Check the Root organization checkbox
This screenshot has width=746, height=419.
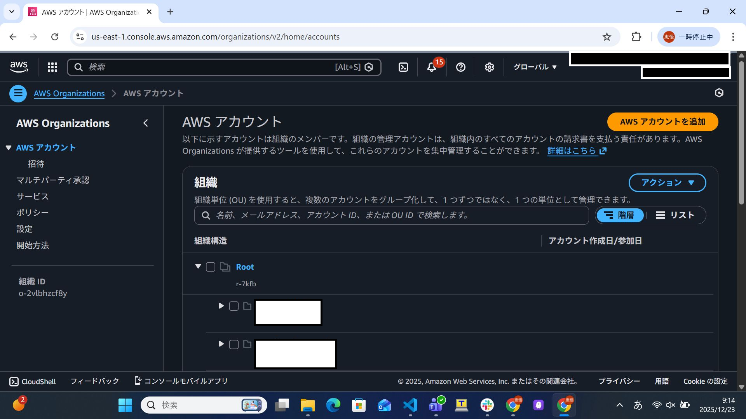click(211, 267)
